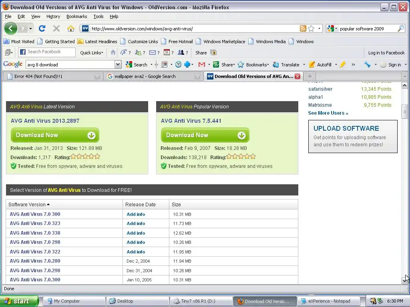Click the vertical scrollbar thumb
Screen dimensions: 410x307
point(404,112)
